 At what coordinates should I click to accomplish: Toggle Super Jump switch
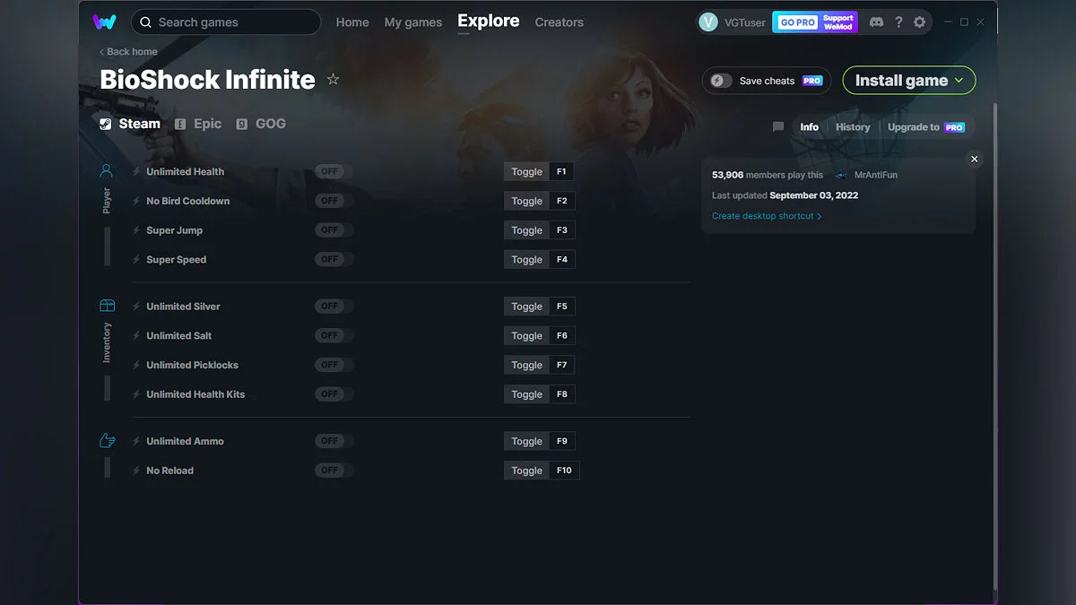334,230
